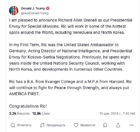The image size is (140, 132).
Task: Open the three-dots more options menu
Action: click(132, 125)
